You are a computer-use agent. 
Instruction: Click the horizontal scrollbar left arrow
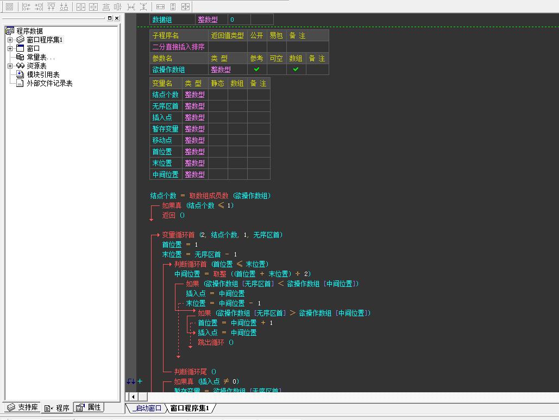click(133, 397)
